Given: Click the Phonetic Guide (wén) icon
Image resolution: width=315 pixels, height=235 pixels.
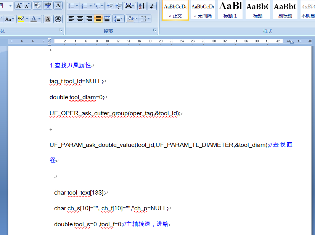Looking at the screenshot, I should point(48,6).
